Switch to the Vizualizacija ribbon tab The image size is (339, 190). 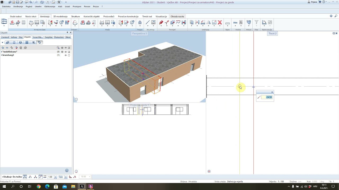[161, 16]
